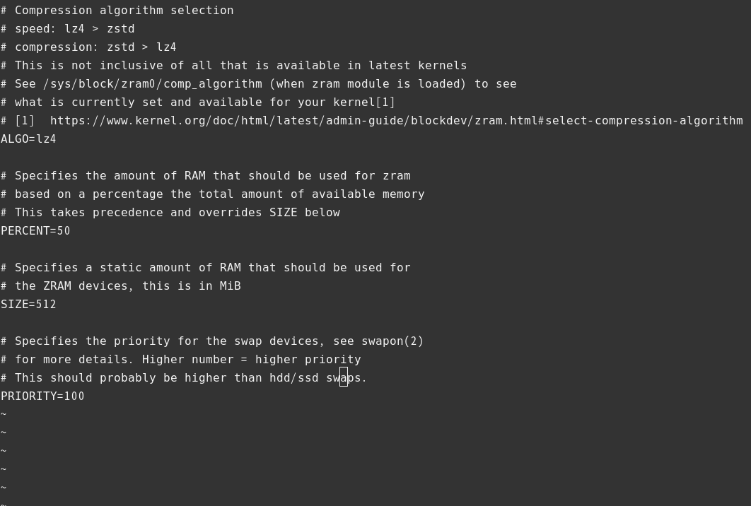The width and height of the screenshot is (751, 506).
Task: Click the /sys/block/zram0/comp_algorithm path text
Action: 152,84
